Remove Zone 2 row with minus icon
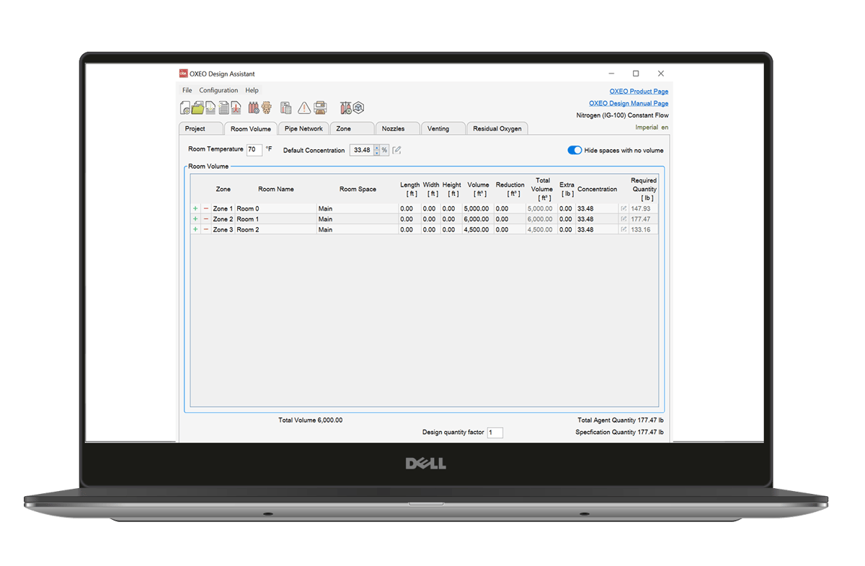 pyautogui.click(x=205, y=219)
